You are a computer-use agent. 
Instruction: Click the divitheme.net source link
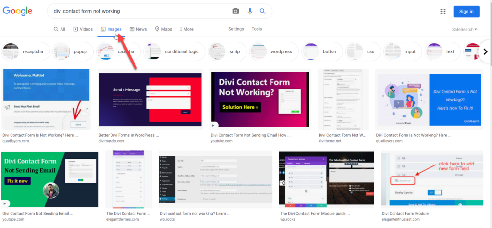tap(330, 141)
